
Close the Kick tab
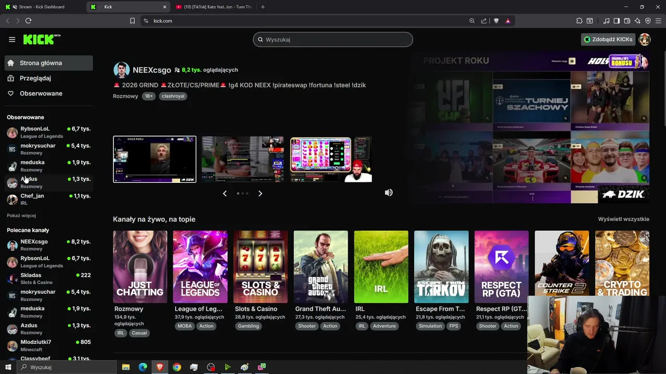(165, 7)
